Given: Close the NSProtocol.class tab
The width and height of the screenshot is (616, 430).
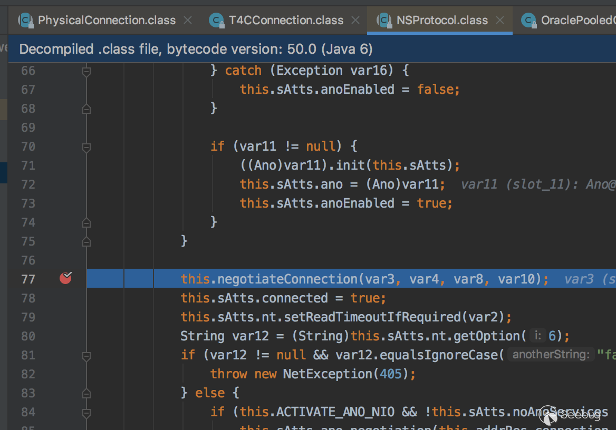Looking at the screenshot, I should (500, 21).
